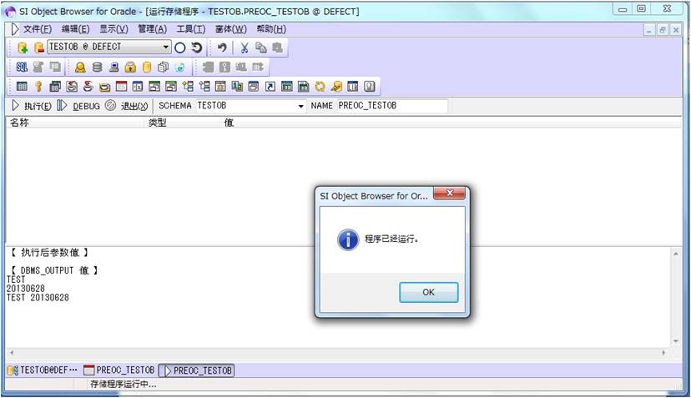
Task: Click the Cut scissors icon
Action: 245,48
